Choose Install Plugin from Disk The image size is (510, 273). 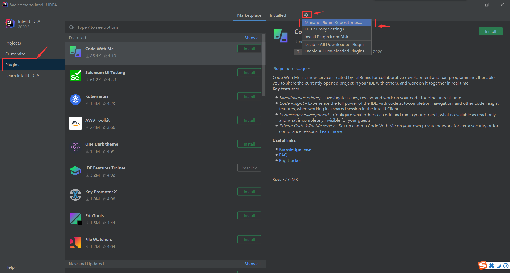pyautogui.click(x=337, y=37)
